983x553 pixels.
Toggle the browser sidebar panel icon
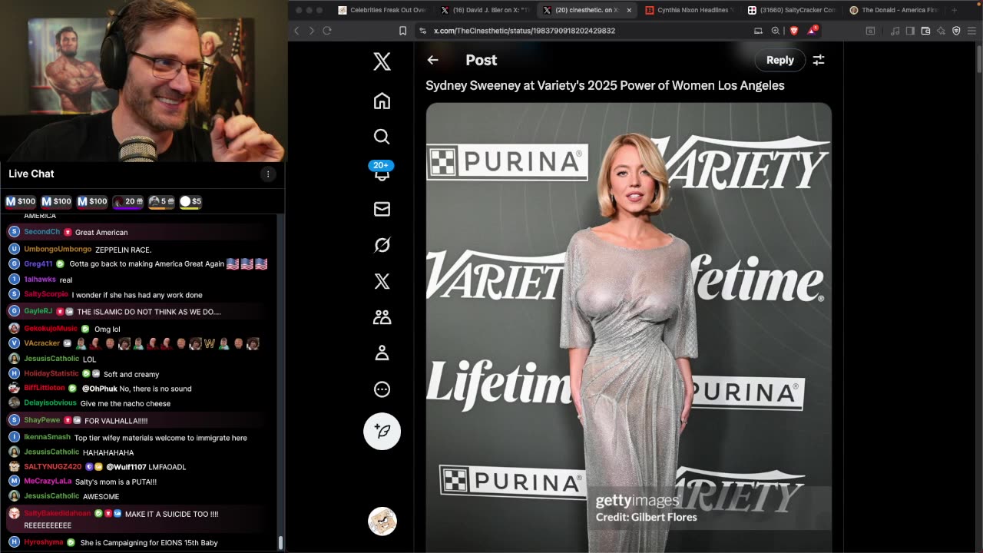click(910, 31)
